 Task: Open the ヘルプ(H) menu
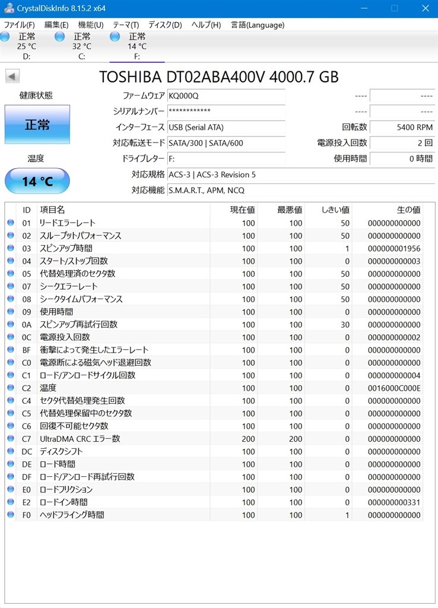206,25
